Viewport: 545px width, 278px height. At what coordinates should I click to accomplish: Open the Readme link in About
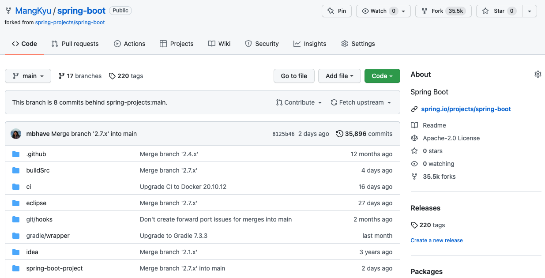[434, 125]
